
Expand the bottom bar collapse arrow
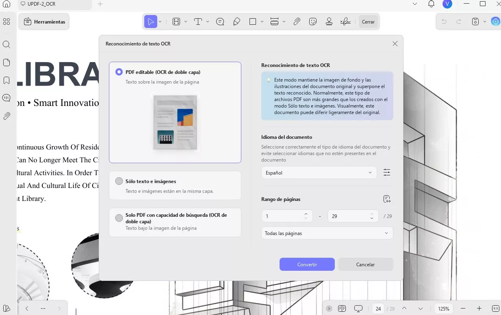click(329, 309)
